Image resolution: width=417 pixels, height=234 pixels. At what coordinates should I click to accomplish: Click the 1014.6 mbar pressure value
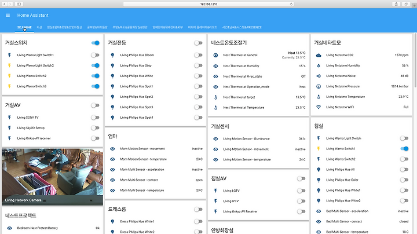[x=400, y=86]
